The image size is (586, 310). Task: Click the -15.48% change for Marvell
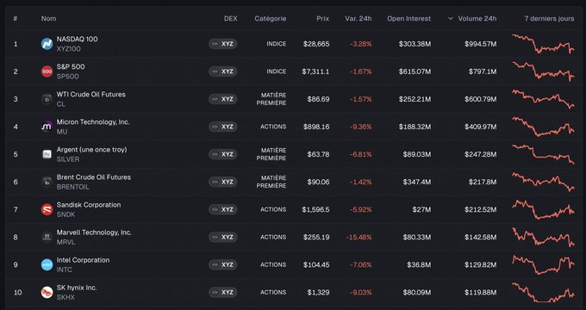(358, 237)
